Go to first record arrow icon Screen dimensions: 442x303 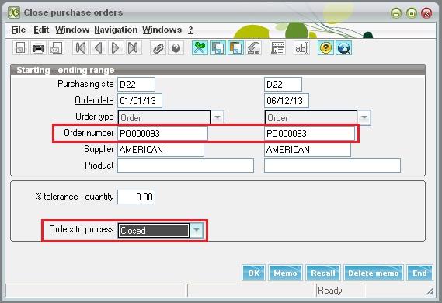click(x=81, y=48)
